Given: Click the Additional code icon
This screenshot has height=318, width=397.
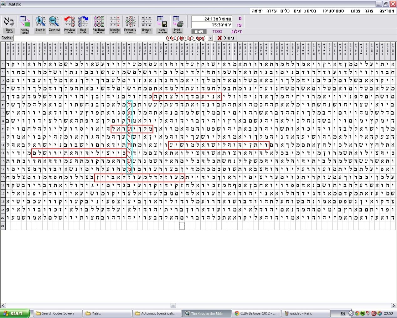Looking at the screenshot, I should point(99,22).
